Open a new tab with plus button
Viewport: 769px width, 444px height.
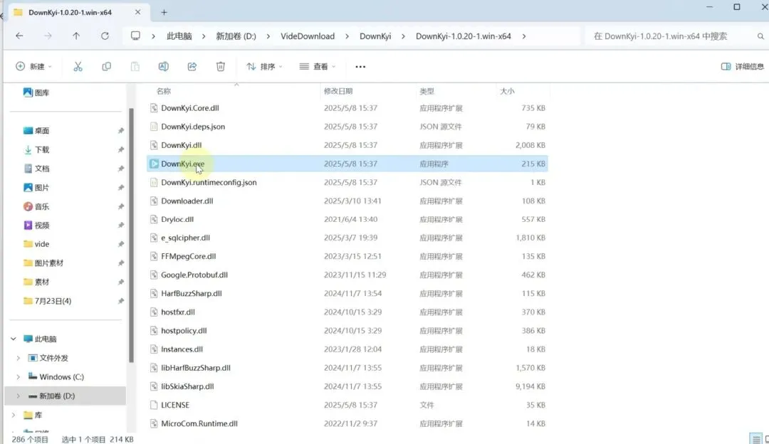pyautogui.click(x=164, y=12)
